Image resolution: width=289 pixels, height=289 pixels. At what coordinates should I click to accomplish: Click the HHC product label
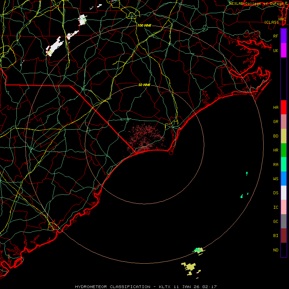(x=282, y=19)
